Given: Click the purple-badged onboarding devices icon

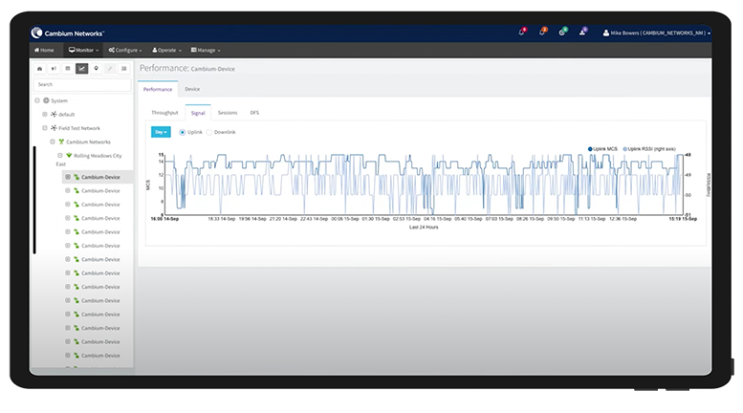Looking at the screenshot, I should point(582,33).
